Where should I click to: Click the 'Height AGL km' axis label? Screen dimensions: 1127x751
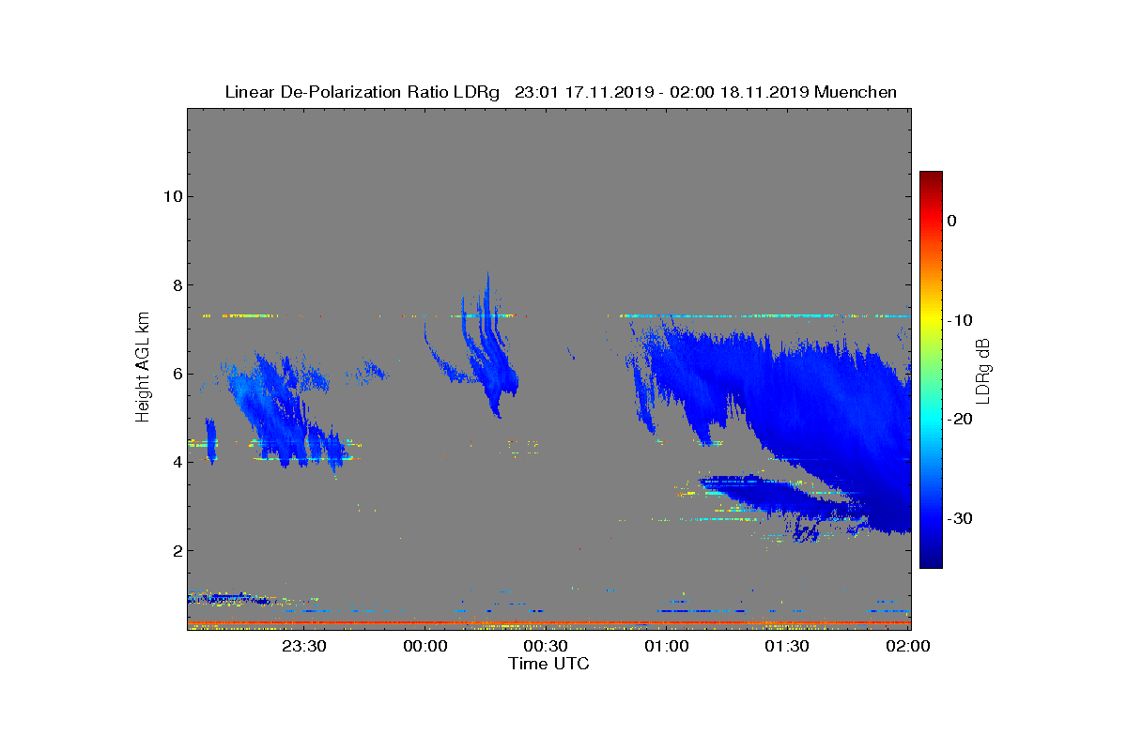[x=143, y=368]
